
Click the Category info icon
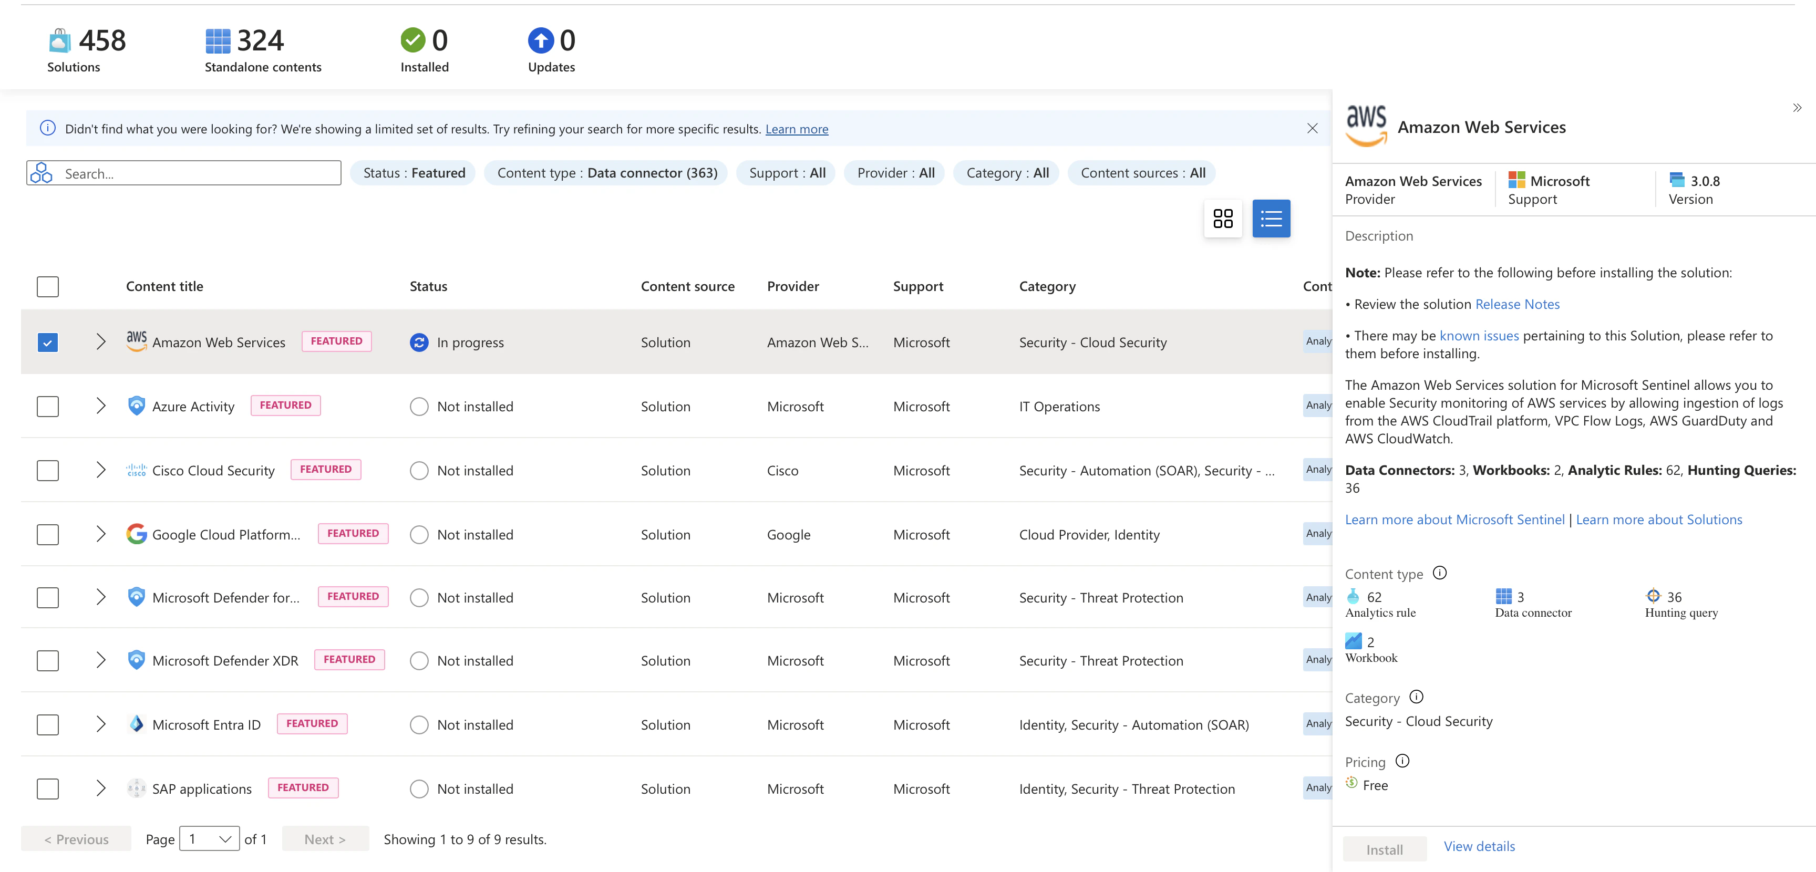1417,697
